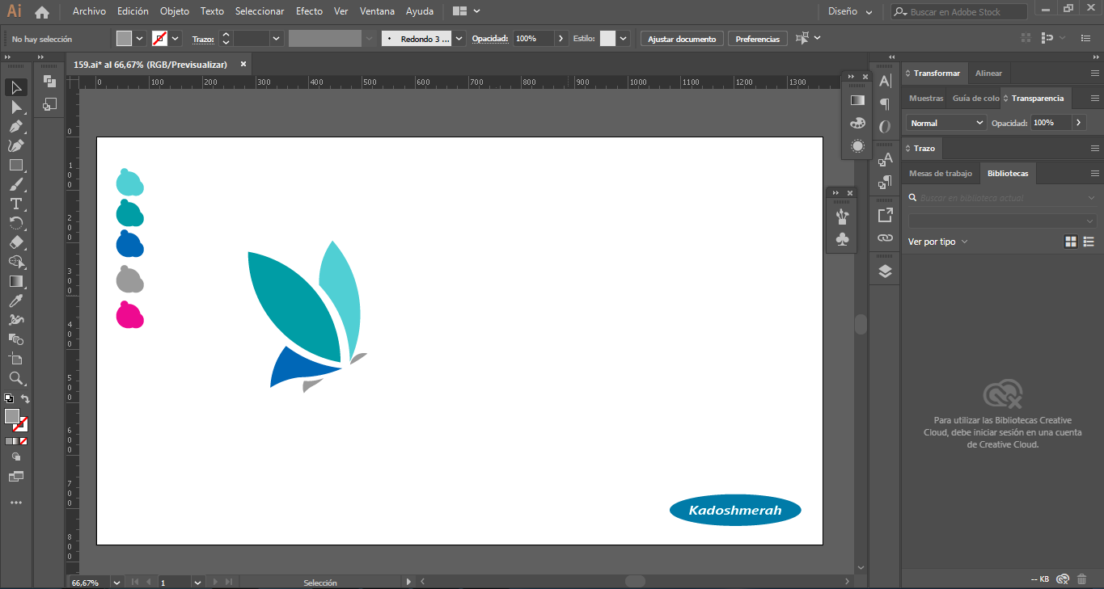The image size is (1104, 589).
Task: Click the library search field
Action: click(x=1001, y=198)
